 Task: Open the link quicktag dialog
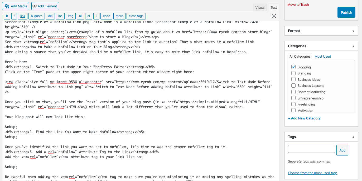22,16
